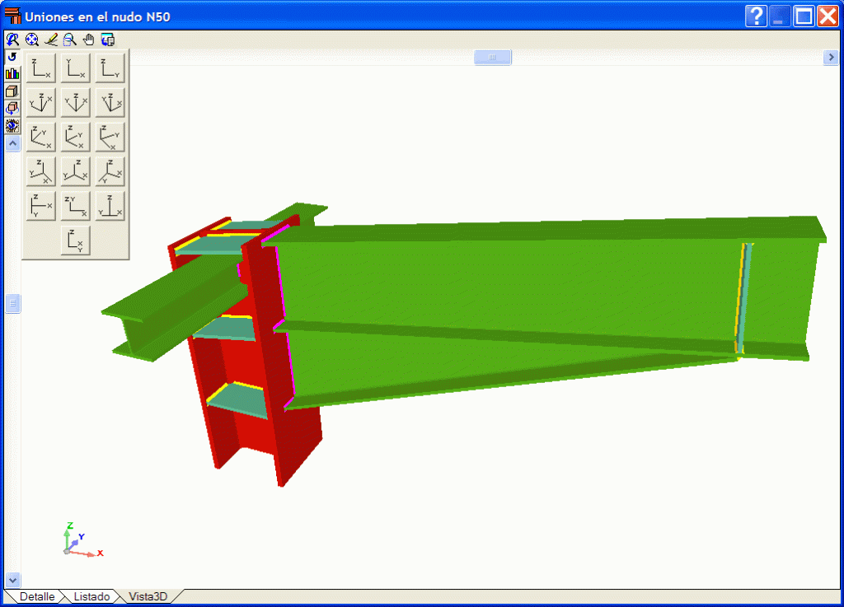The height and width of the screenshot is (607, 844).
Task: Select the zoom extents tool with four arrows
Action: [32, 40]
